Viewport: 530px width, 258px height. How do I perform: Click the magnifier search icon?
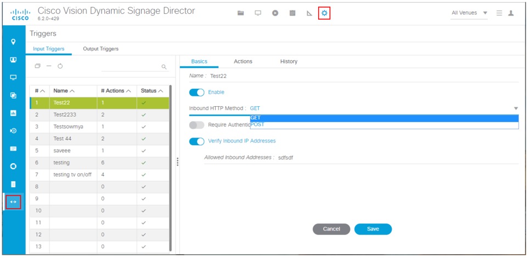pyautogui.click(x=164, y=67)
